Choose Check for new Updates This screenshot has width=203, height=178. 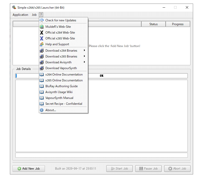63,20
